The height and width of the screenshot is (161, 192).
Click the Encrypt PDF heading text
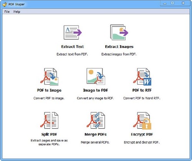pos(142,134)
